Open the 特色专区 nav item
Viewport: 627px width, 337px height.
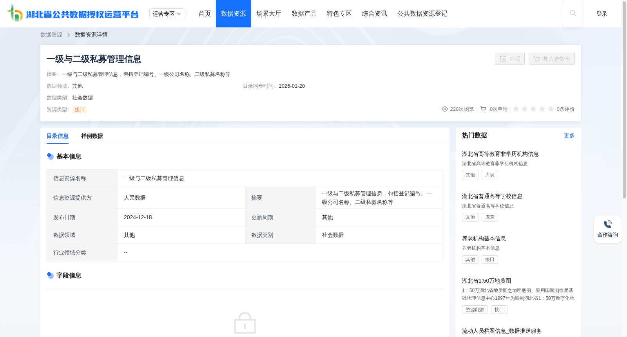click(339, 14)
